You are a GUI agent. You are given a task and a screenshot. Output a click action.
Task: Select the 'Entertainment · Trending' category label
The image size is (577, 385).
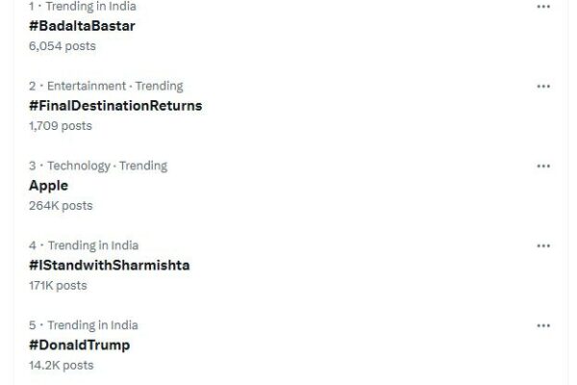coord(114,86)
